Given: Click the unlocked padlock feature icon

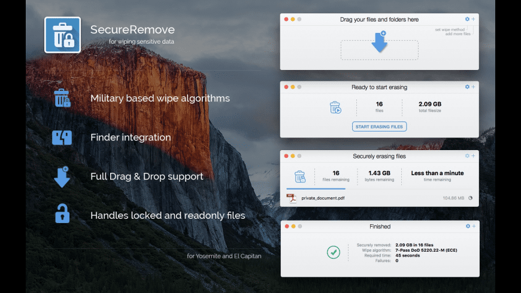Looking at the screenshot, I should point(62,213).
